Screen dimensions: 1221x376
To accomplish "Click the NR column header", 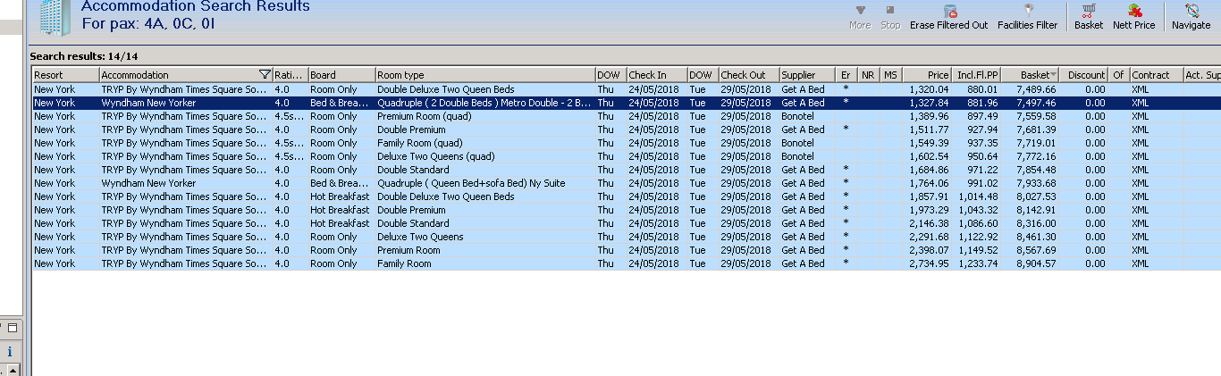I will tap(869, 75).
